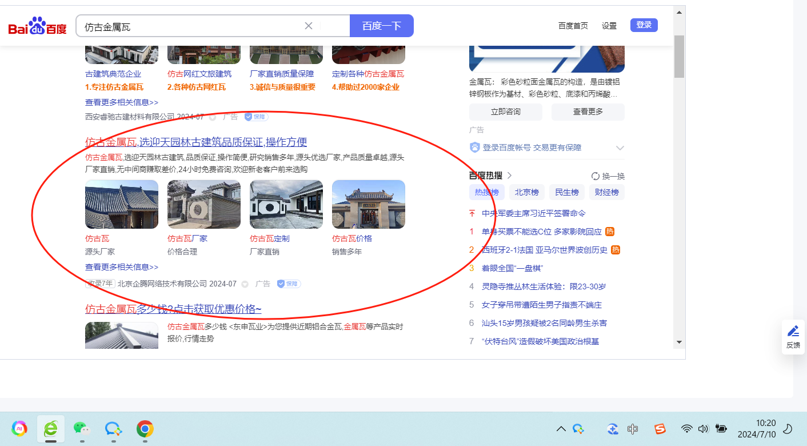The height and width of the screenshot is (446, 807).
Task: Open 设置 in the header
Action: coord(609,26)
